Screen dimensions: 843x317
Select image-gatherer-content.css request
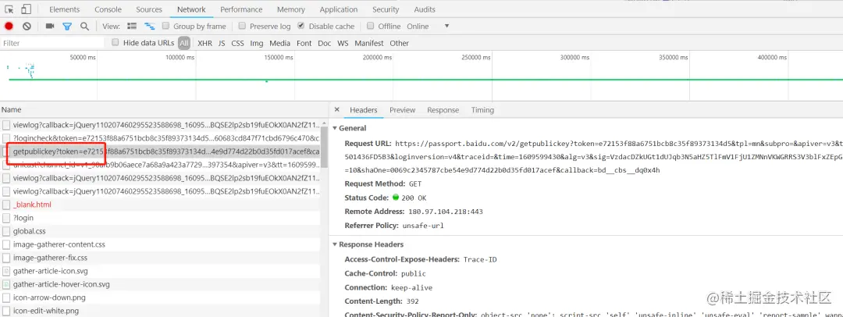160,244
